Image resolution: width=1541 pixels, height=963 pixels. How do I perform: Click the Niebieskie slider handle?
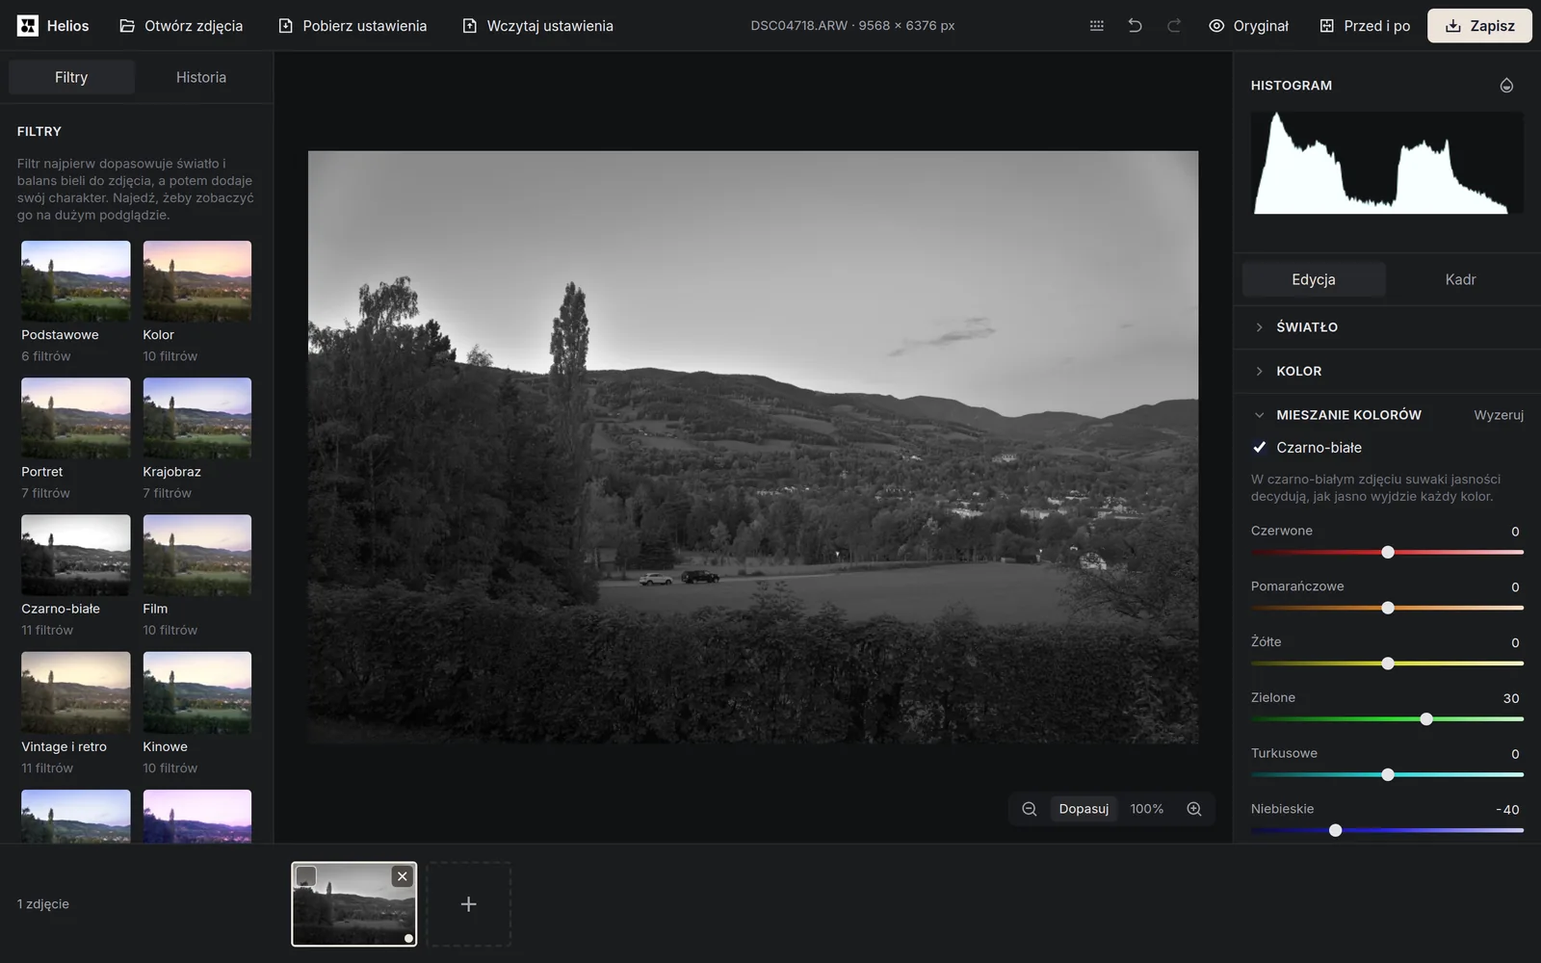pyautogui.click(x=1335, y=830)
